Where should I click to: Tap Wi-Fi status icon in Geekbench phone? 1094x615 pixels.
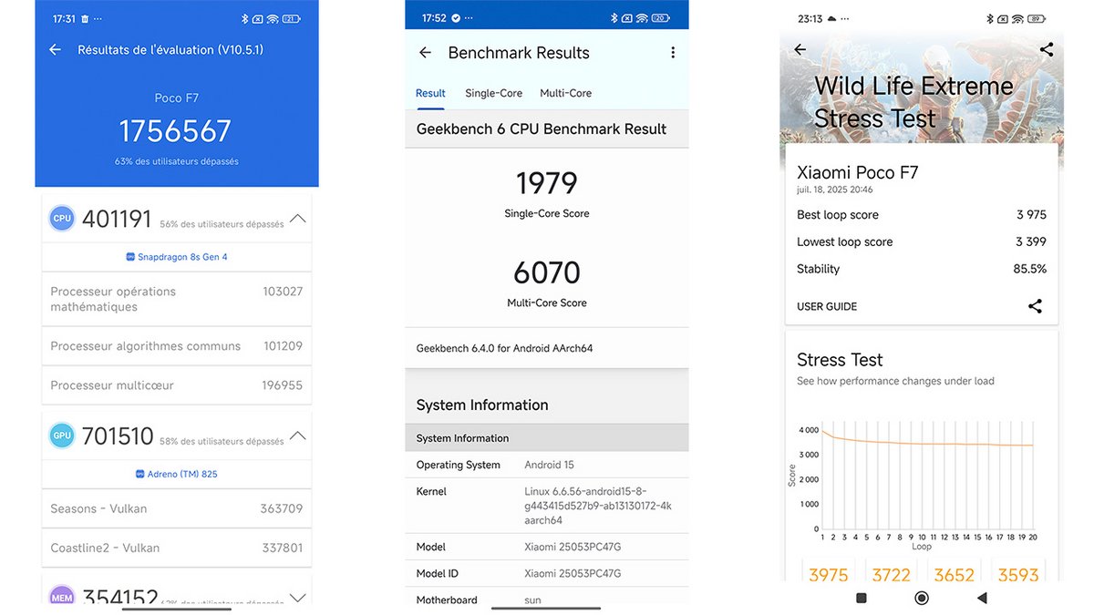pyautogui.click(x=642, y=18)
